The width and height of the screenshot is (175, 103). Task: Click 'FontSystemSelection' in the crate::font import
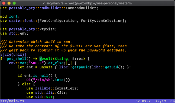(x=102, y=21)
